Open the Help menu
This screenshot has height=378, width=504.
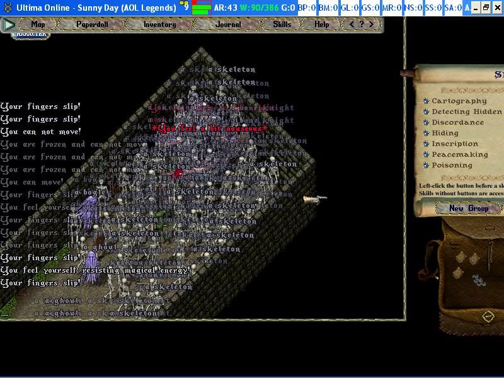click(x=321, y=25)
